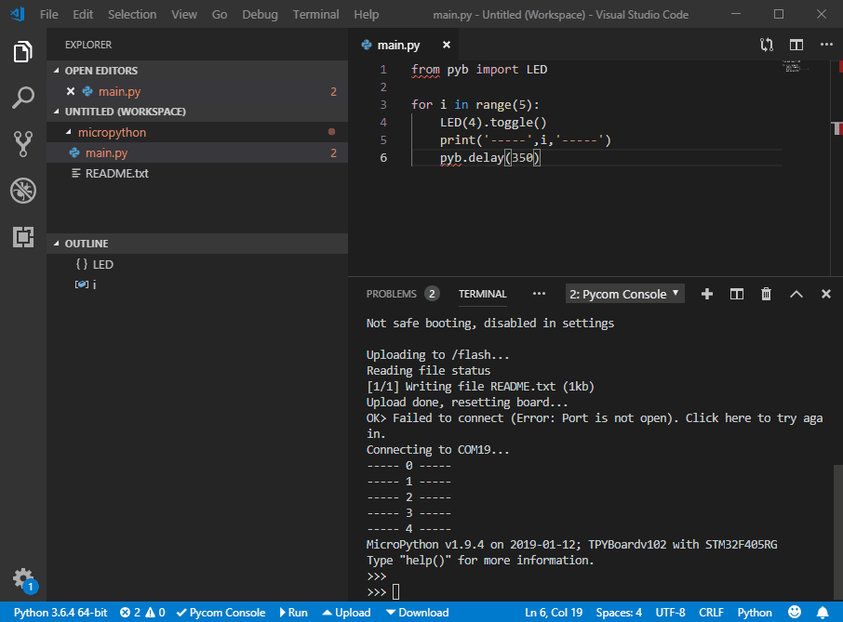Screen dimensions: 843x622
Task: Click the VS Code logo icon
Action: coord(17,14)
